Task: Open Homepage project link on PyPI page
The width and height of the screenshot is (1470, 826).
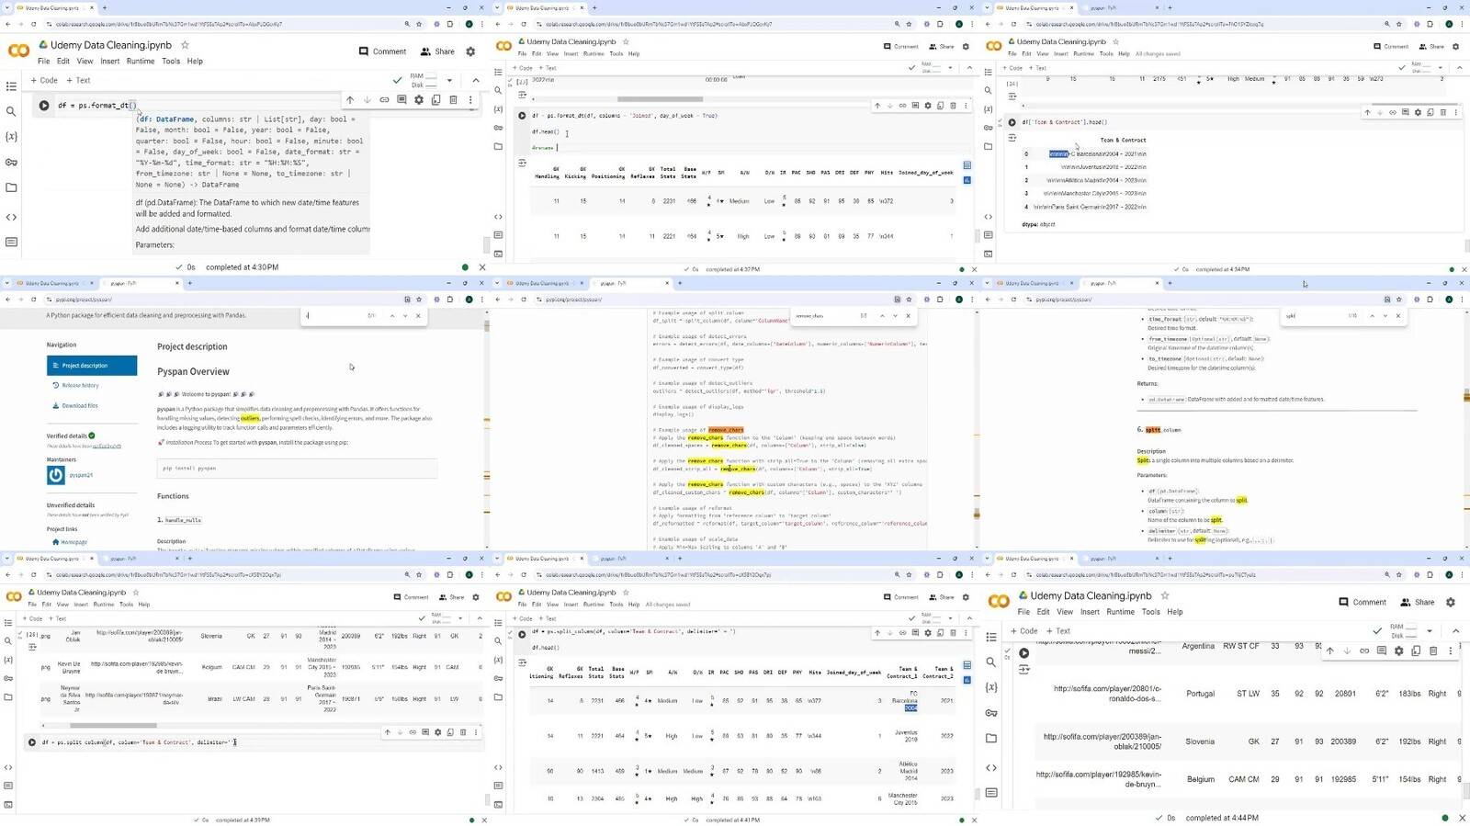Action: tap(70, 542)
